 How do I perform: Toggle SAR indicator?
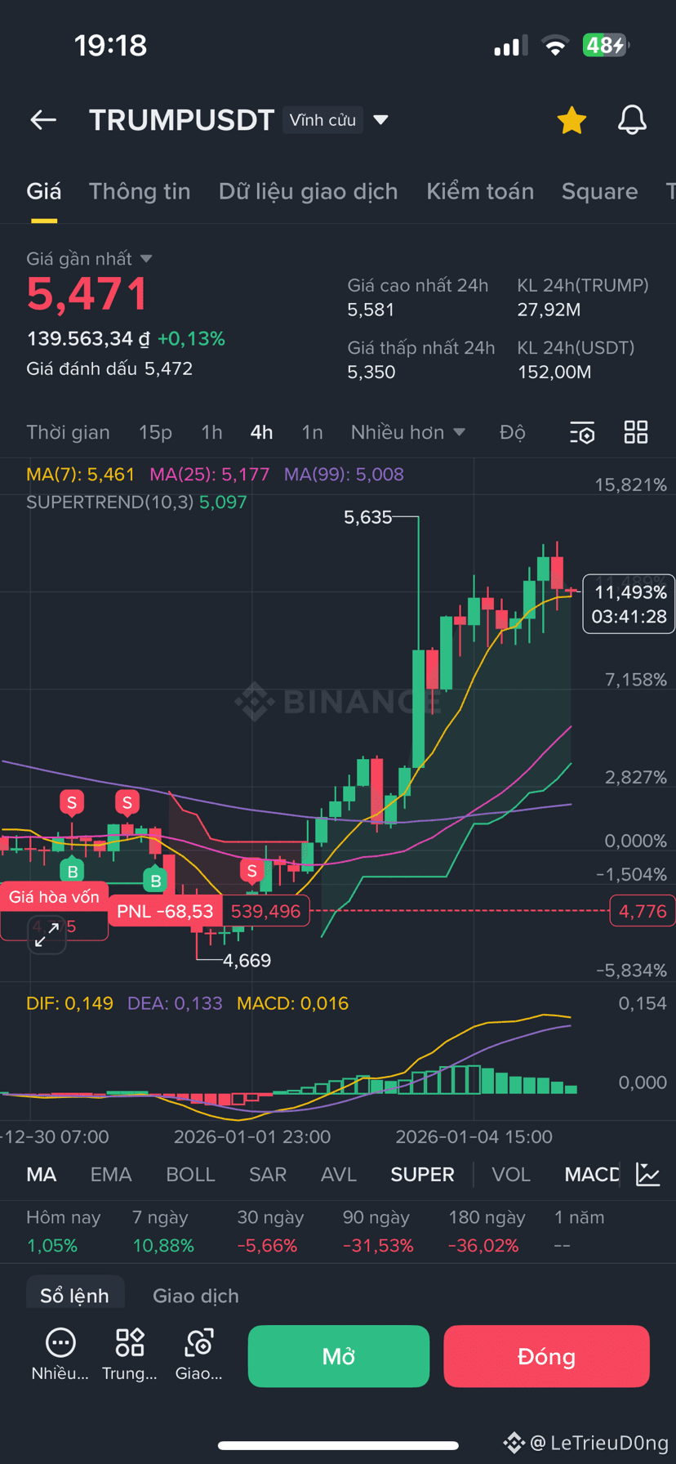pyautogui.click(x=268, y=1175)
